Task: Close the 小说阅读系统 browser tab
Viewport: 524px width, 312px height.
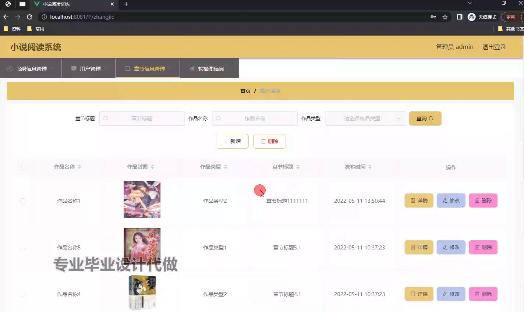Action: 112,4
